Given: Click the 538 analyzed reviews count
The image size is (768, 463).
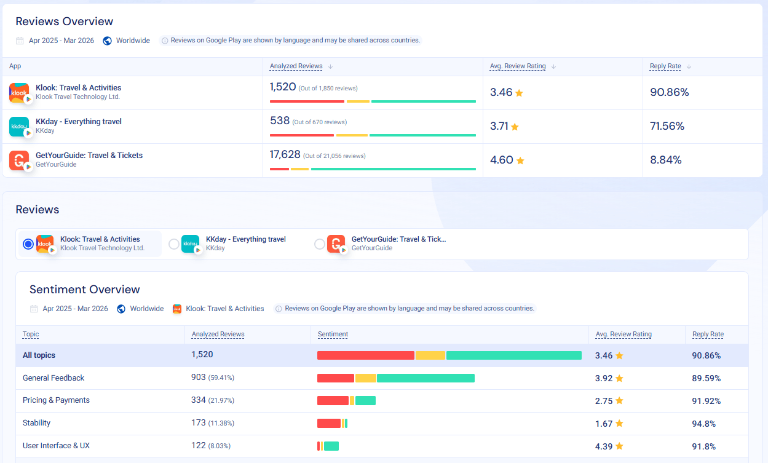Looking at the screenshot, I should click(280, 121).
